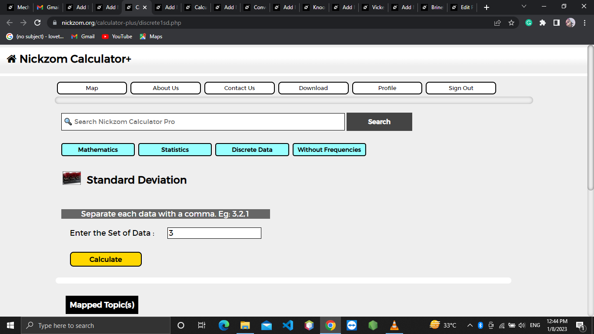
Task: Click the Set of Data input box
Action: coord(214,233)
